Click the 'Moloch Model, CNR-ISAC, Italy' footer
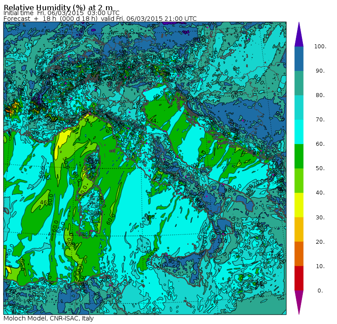The image size is (337, 324). coord(49,318)
